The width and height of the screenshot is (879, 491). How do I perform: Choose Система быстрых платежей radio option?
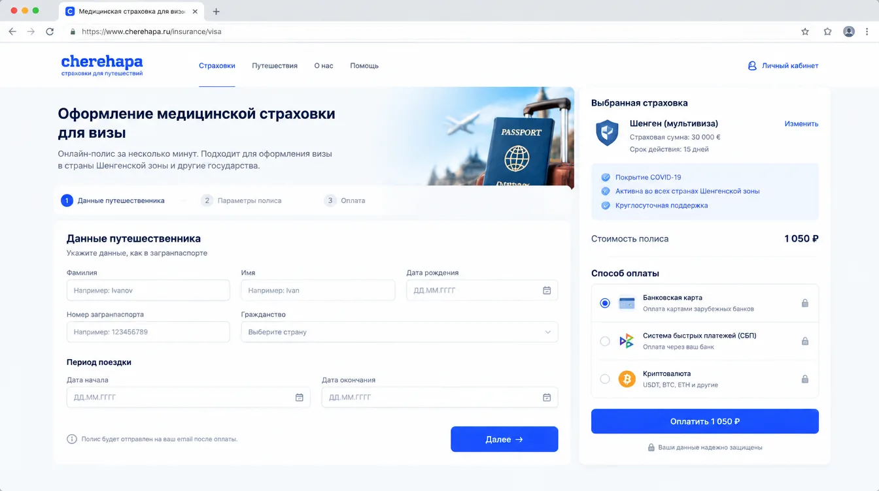pos(605,341)
